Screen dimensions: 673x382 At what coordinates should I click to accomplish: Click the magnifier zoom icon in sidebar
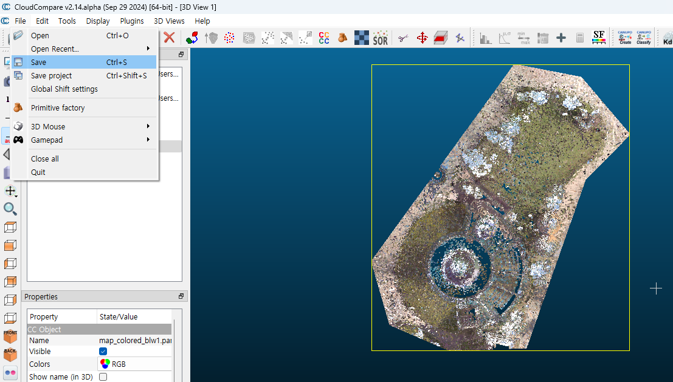pyautogui.click(x=10, y=209)
